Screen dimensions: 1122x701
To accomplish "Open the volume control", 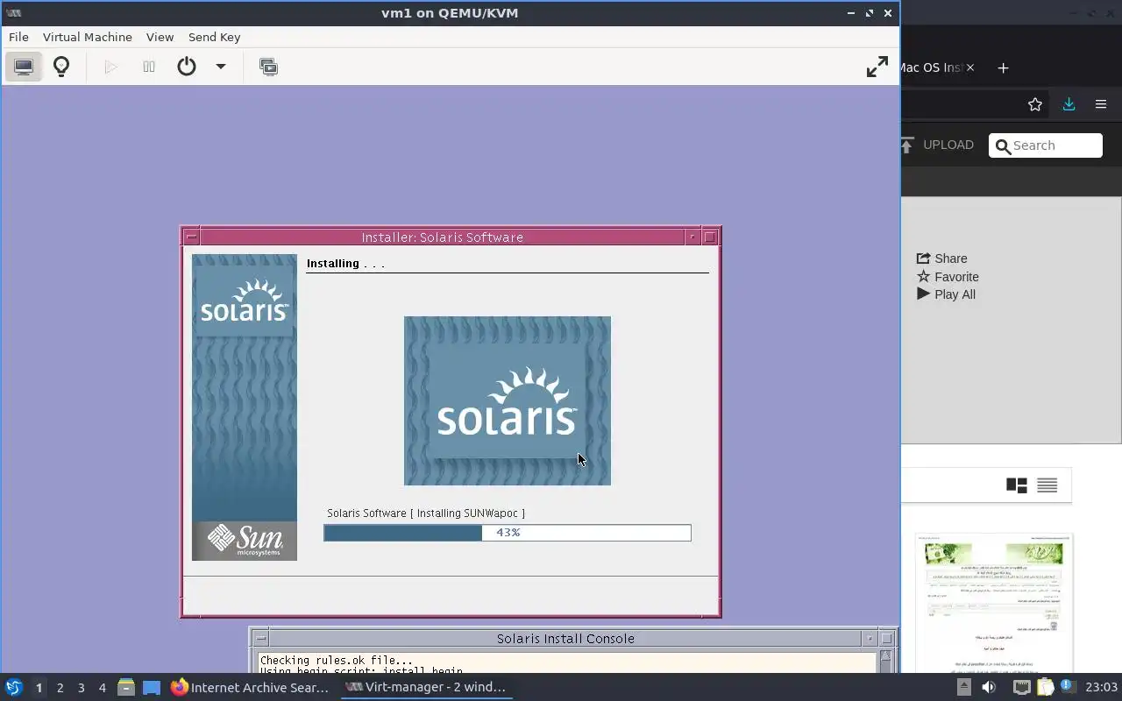I will pyautogui.click(x=989, y=687).
